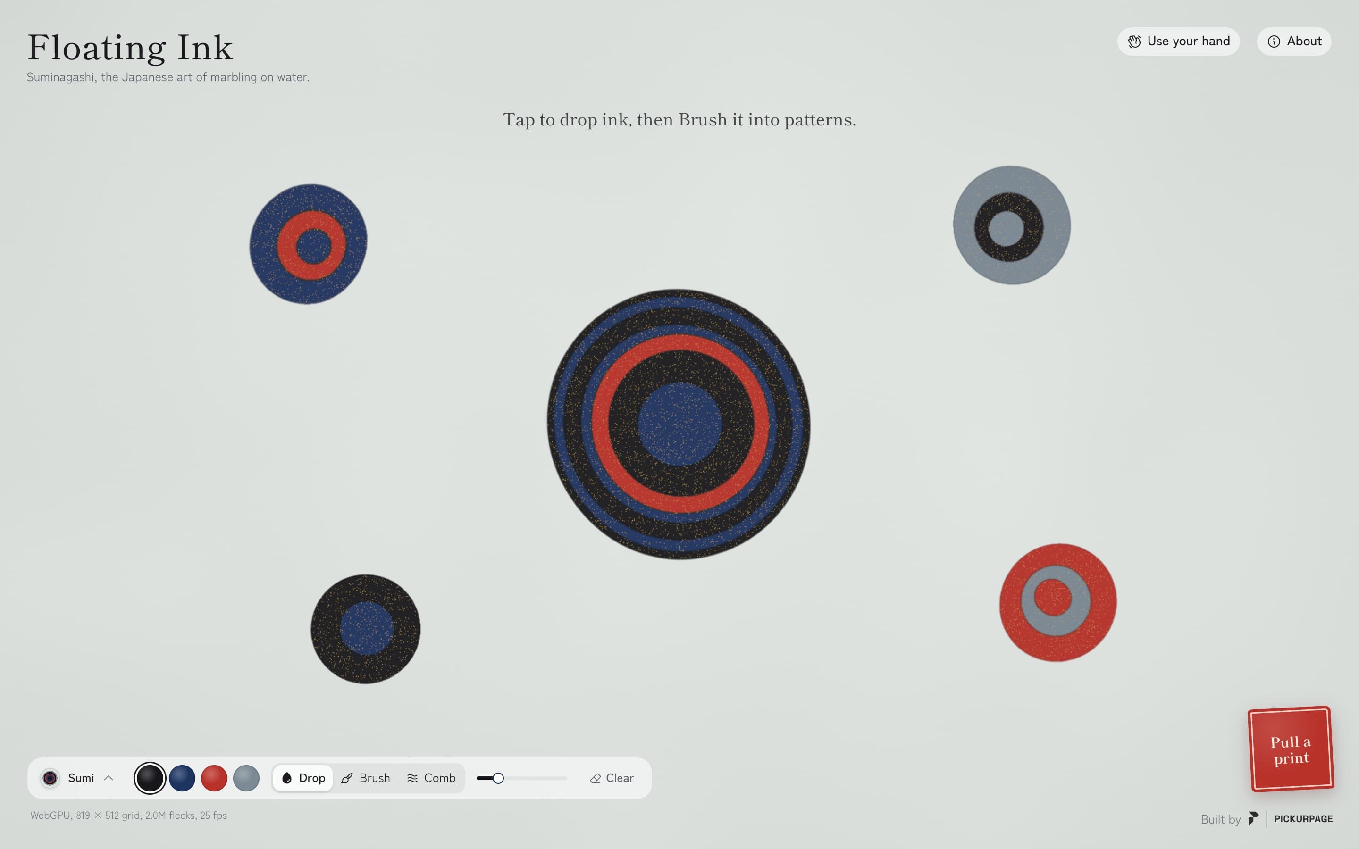Image resolution: width=1359 pixels, height=849 pixels.
Task: Click the size slider handle
Action: pyautogui.click(x=498, y=778)
